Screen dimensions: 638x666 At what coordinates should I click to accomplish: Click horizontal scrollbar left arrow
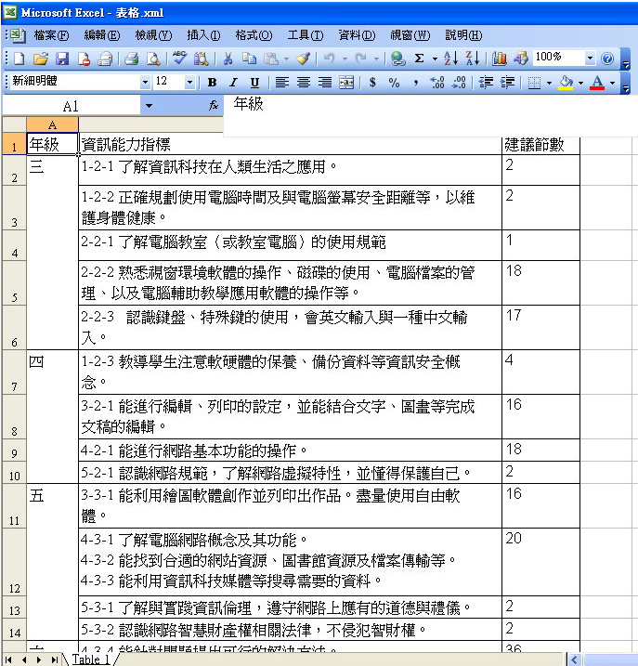(x=574, y=659)
